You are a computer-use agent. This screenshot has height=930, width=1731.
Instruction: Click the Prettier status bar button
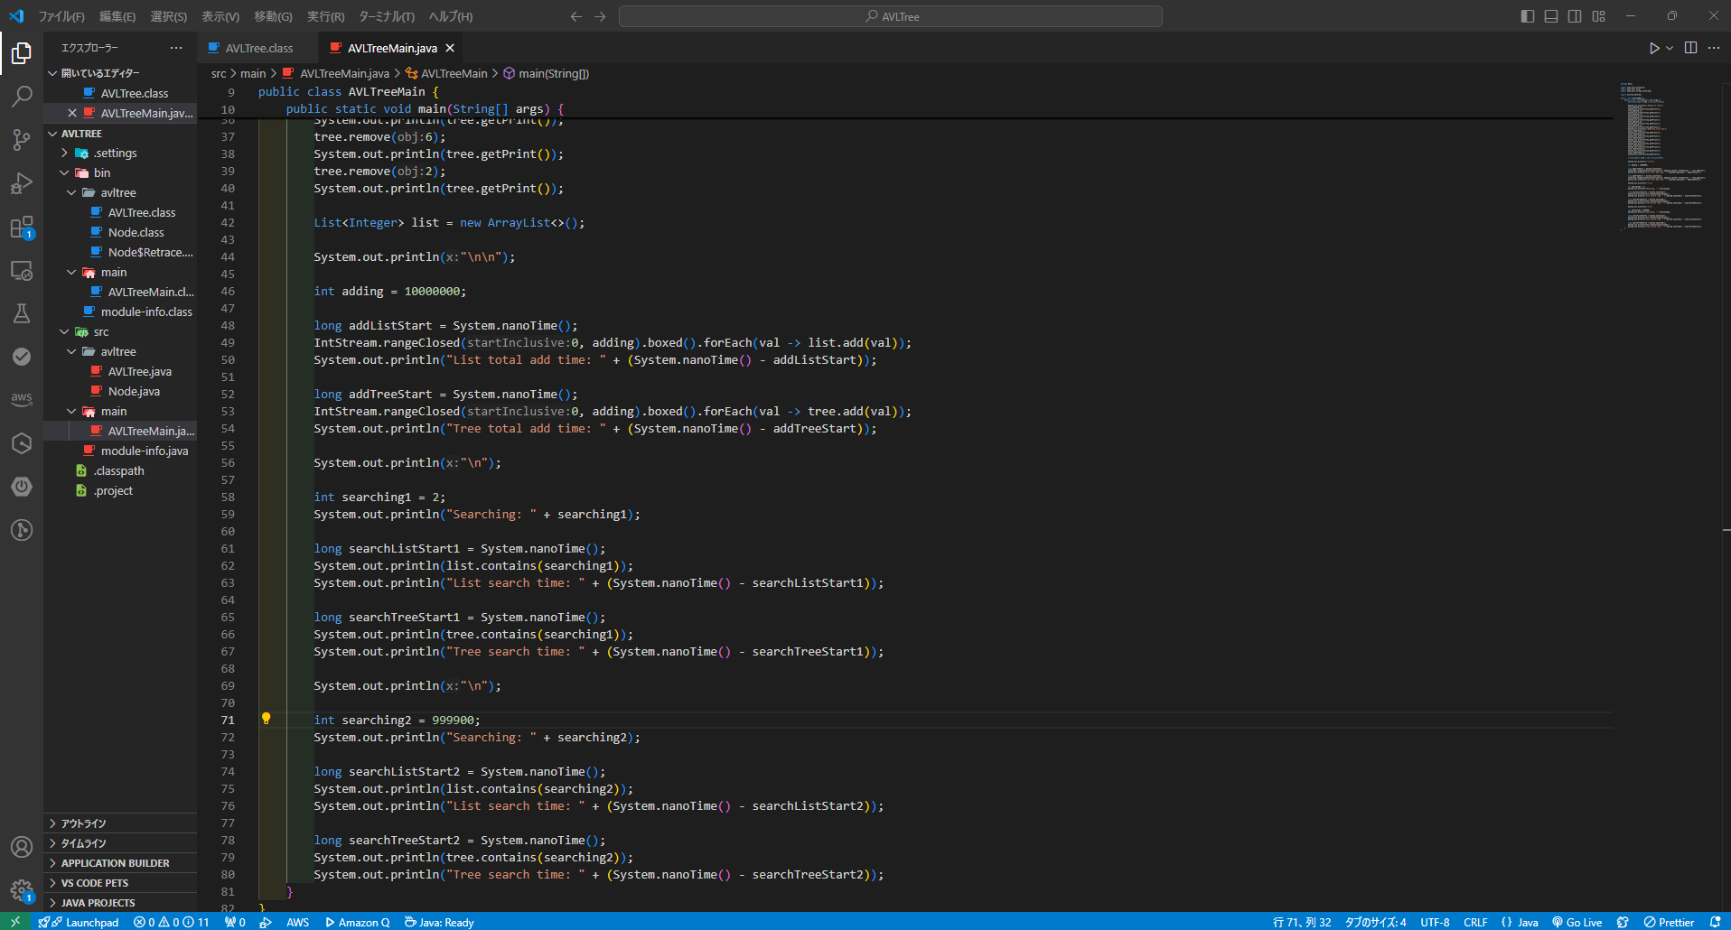(x=1669, y=922)
